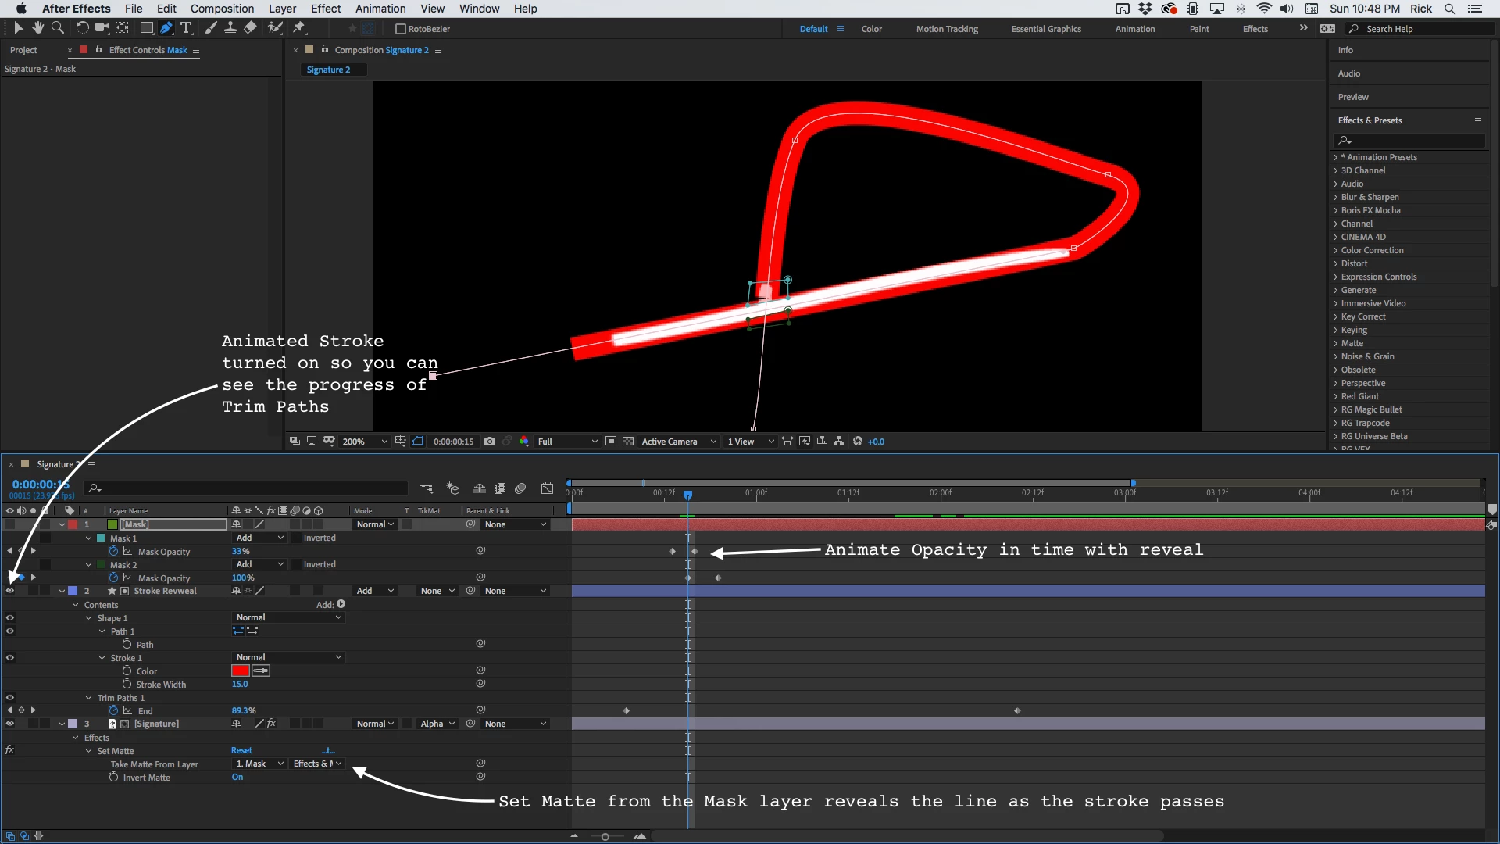Screen dimensions: 1500x844
Task: Open the Full resolution dropdown
Action: 568,442
